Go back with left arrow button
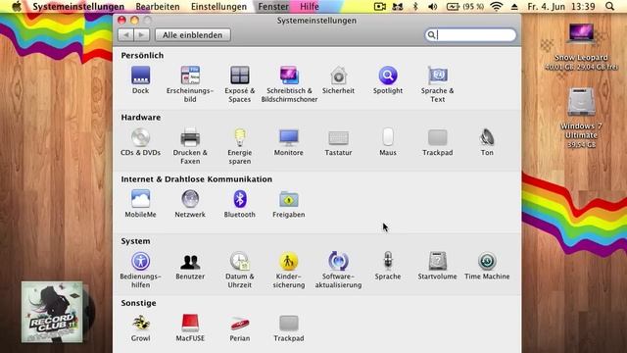This screenshot has height=353, width=627. 126,35
